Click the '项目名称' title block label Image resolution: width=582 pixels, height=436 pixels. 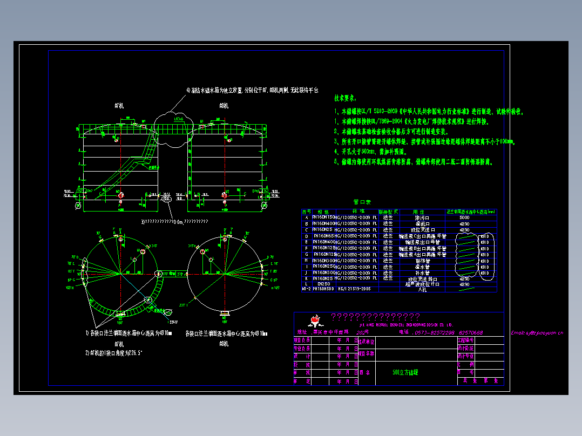click(367, 353)
